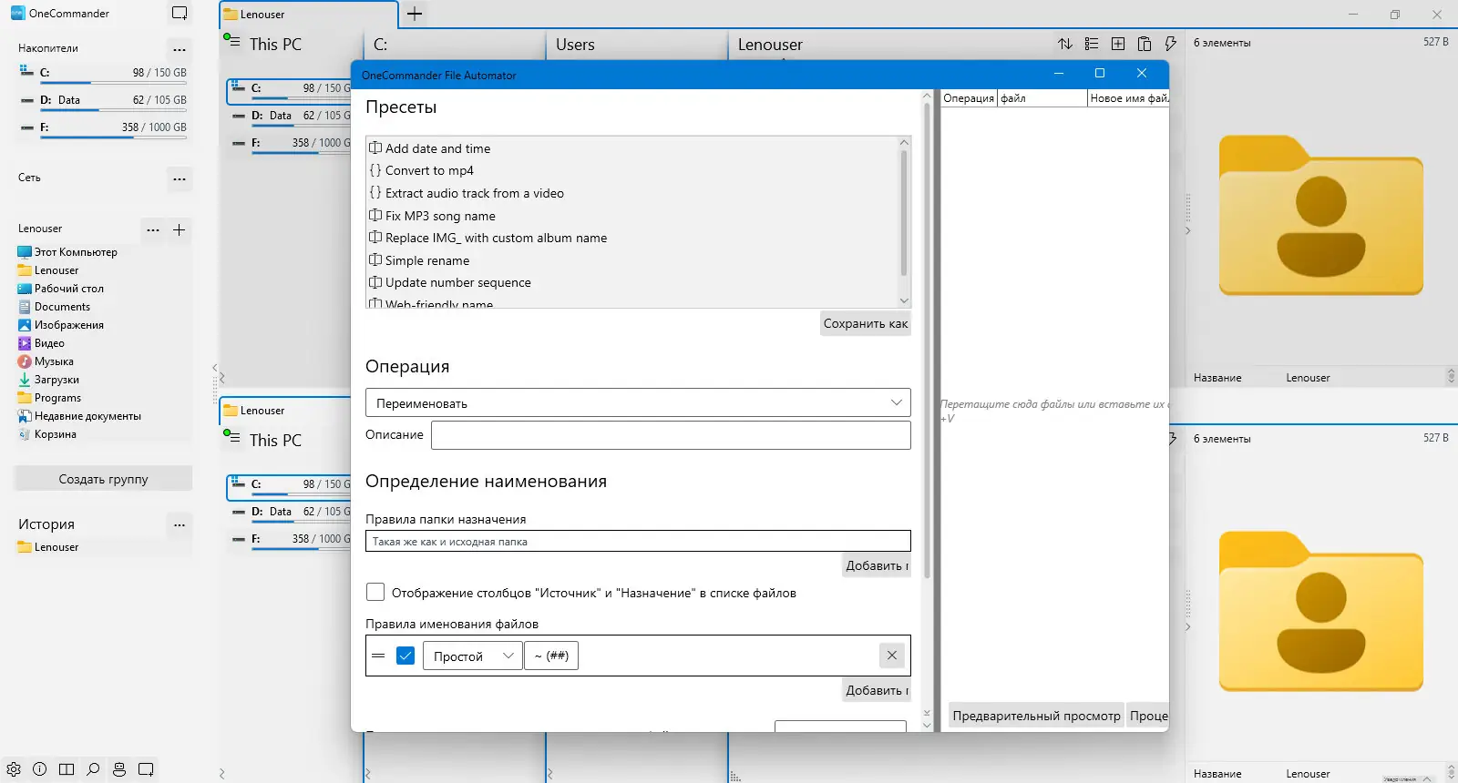Expand the bottom preview pane chevron
The image size is (1458, 783).
tap(1187, 627)
